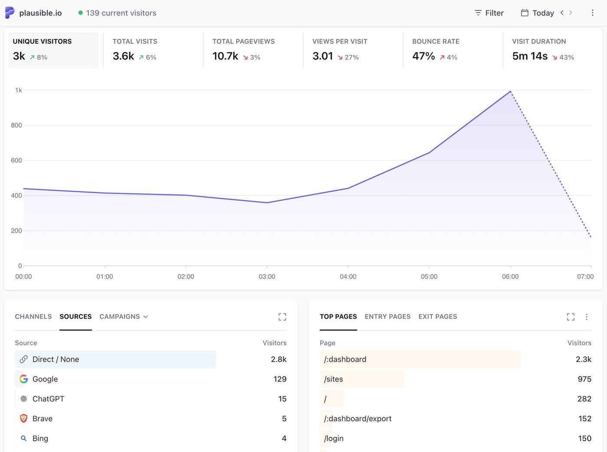Click the 6% increase arrow for Total Visits
This screenshot has width=607, height=452.
(141, 57)
